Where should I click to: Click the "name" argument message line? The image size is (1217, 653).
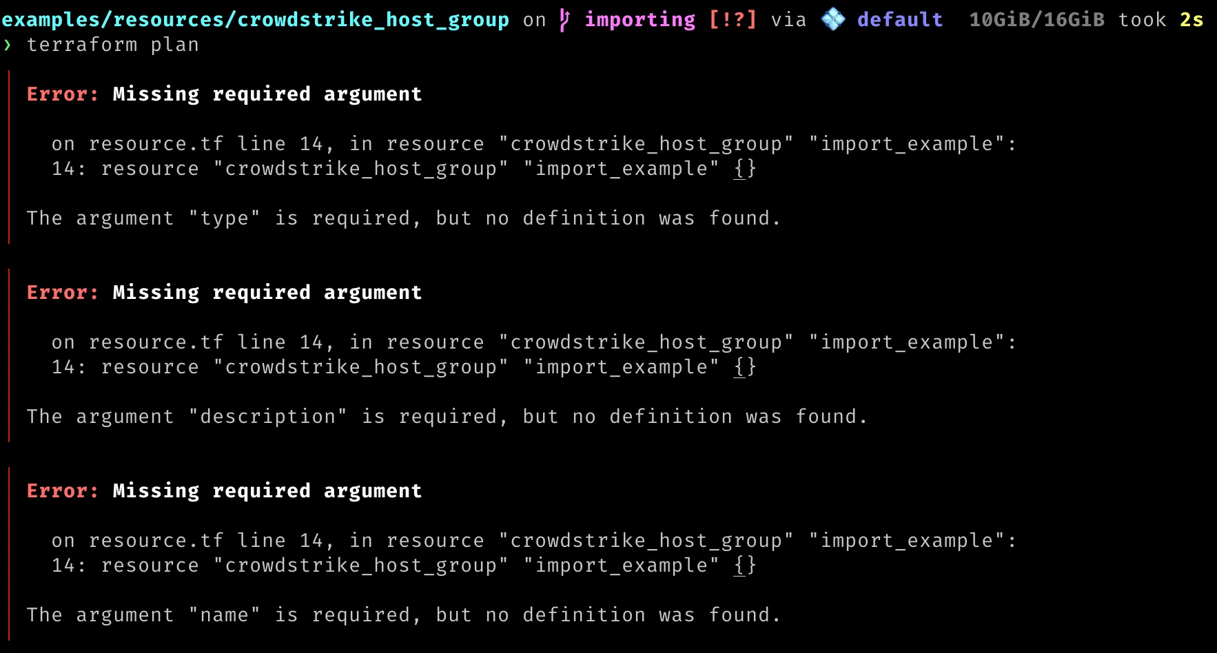[x=404, y=615]
